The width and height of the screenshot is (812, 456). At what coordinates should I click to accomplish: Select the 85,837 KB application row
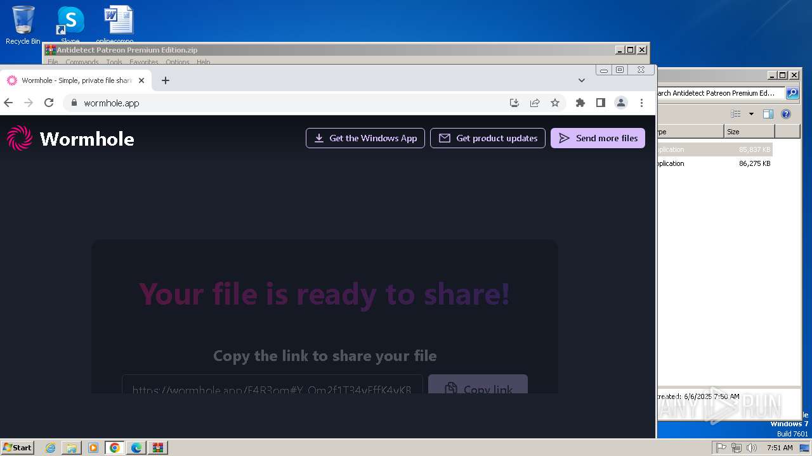(x=714, y=149)
